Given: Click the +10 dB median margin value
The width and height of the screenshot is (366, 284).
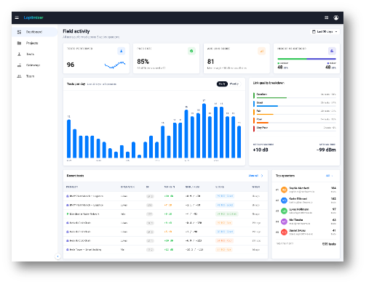Looking at the screenshot, I should coord(260,150).
